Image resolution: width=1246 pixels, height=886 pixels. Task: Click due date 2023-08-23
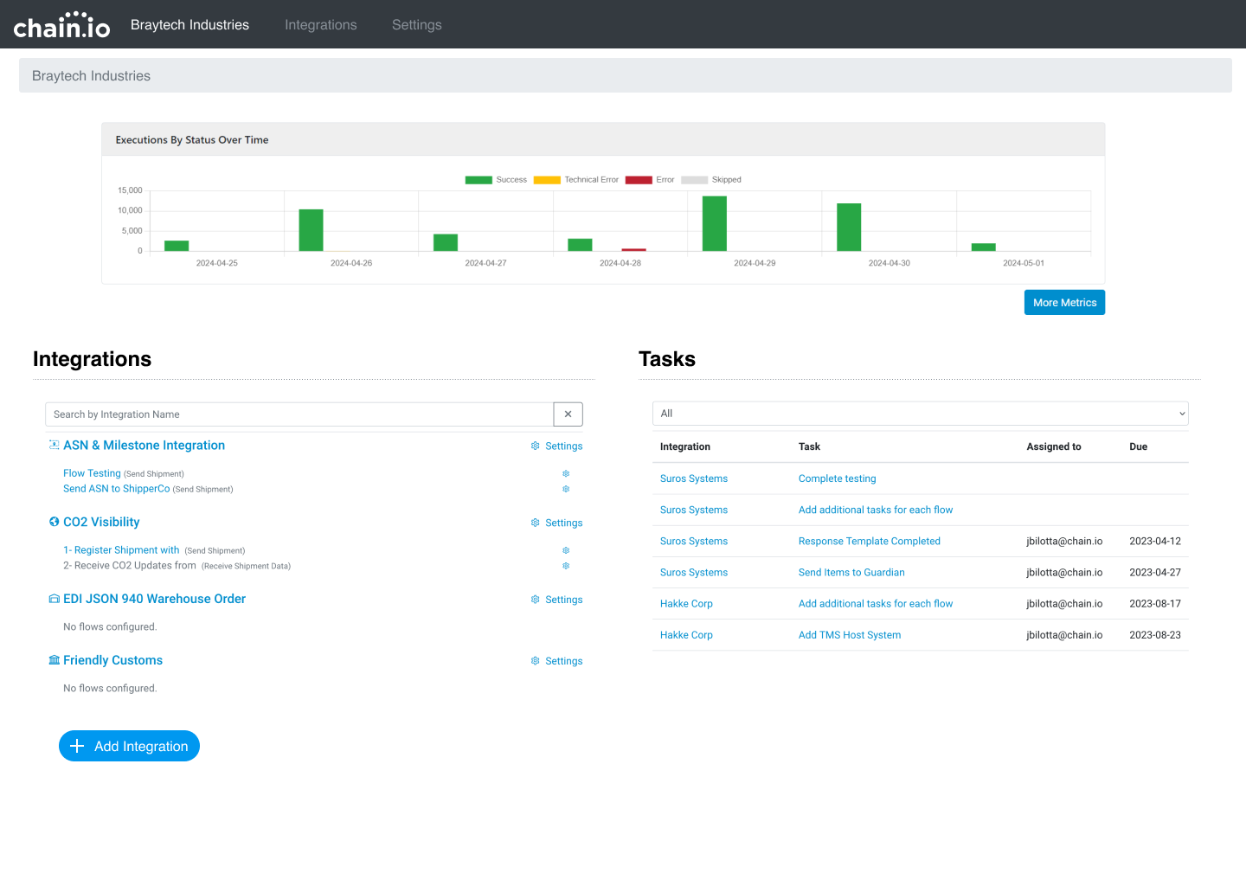pos(1155,635)
